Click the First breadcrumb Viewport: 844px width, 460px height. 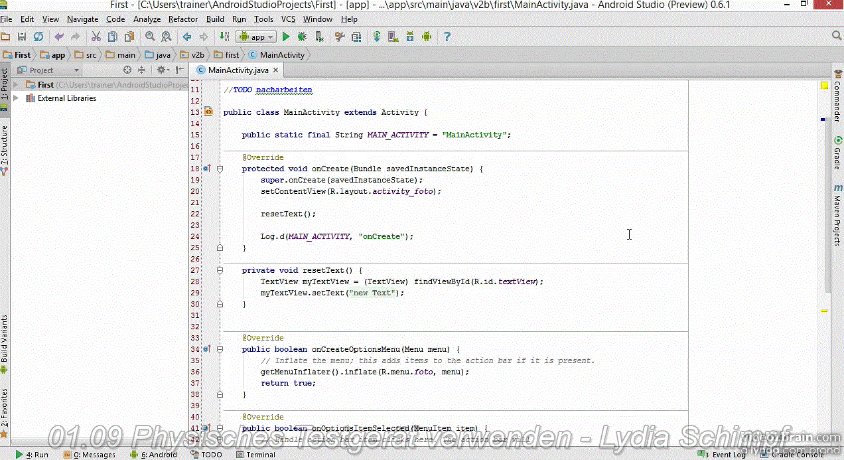coord(17,55)
